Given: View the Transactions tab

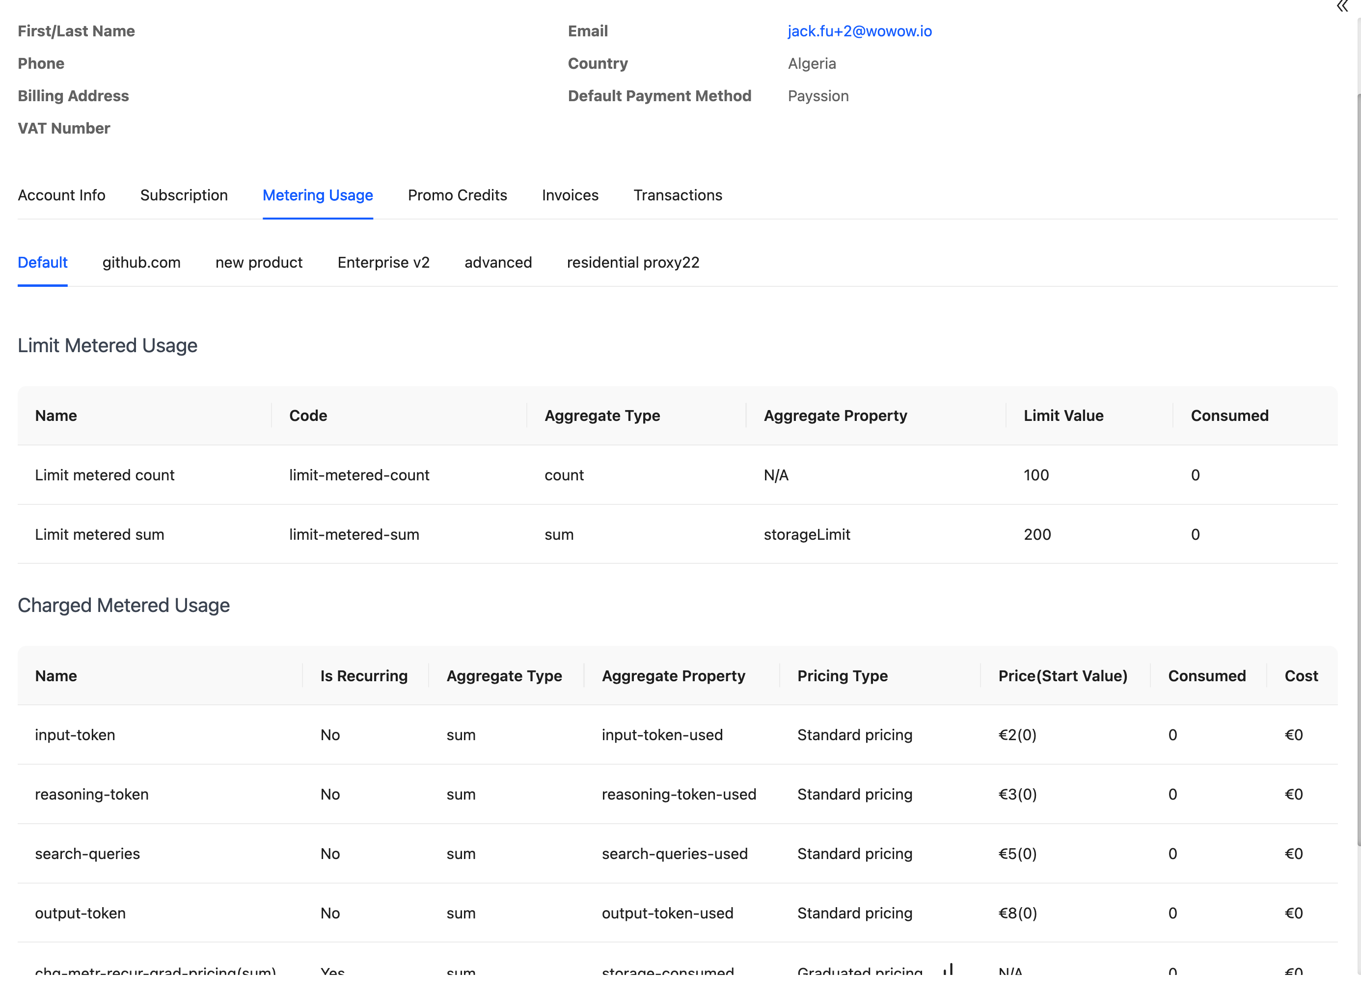Looking at the screenshot, I should [x=677, y=194].
